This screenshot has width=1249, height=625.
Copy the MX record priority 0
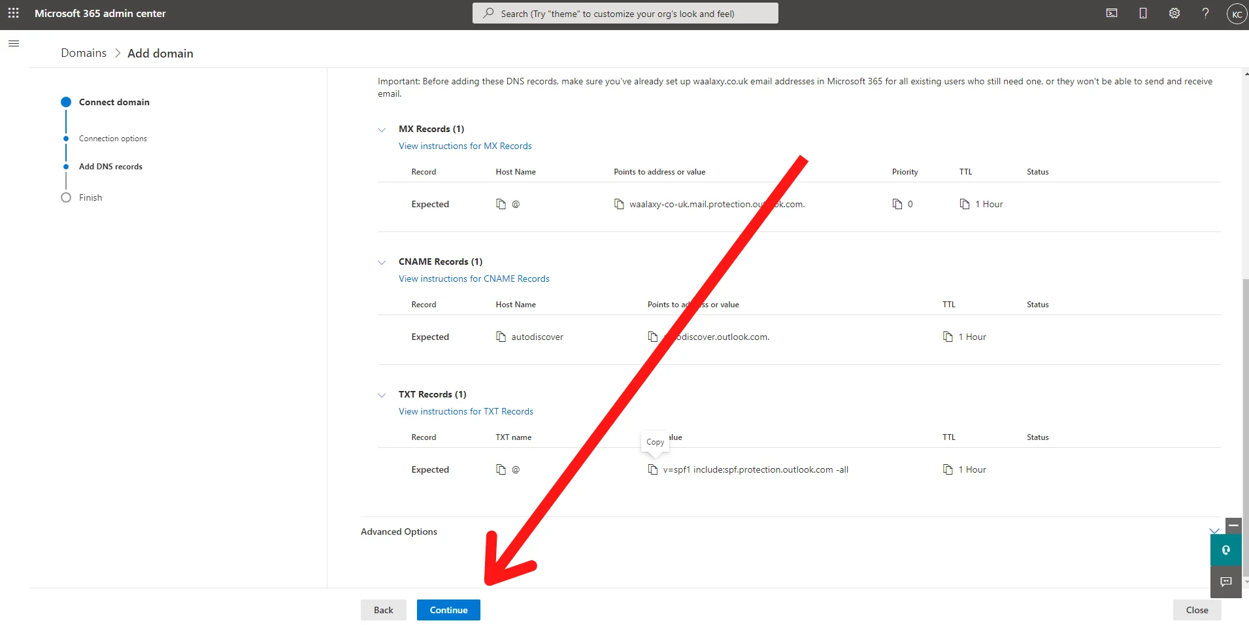[x=897, y=204]
